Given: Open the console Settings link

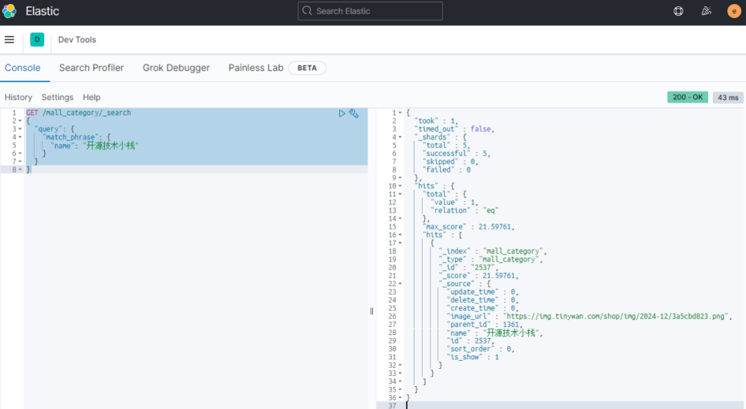Looking at the screenshot, I should (57, 97).
